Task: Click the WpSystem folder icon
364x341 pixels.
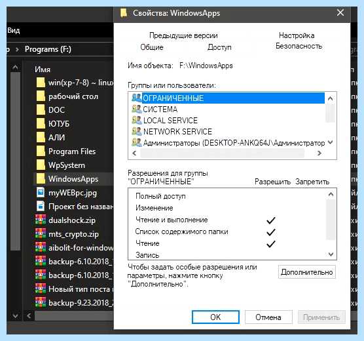Action: point(41,165)
